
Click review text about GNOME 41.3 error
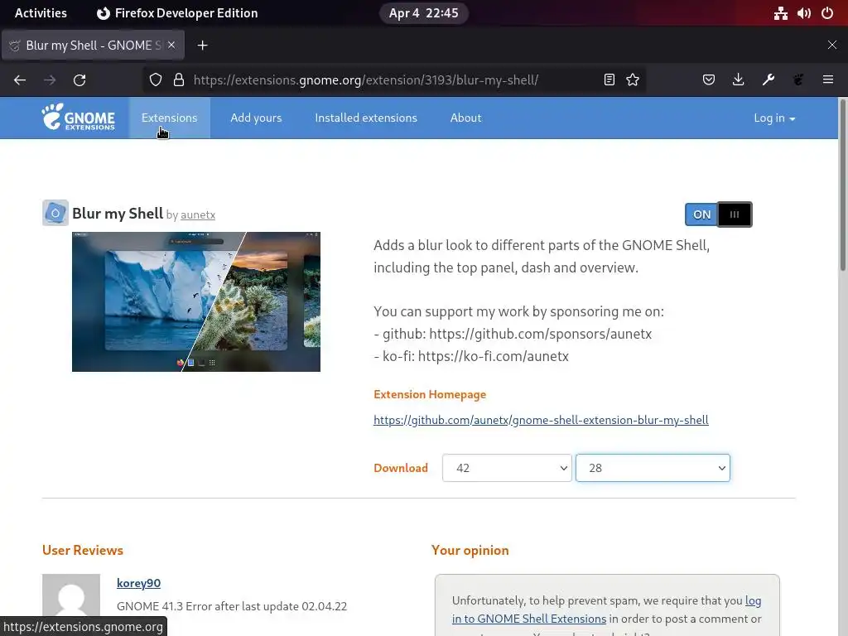pyautogui.click(x=232, y=606)
